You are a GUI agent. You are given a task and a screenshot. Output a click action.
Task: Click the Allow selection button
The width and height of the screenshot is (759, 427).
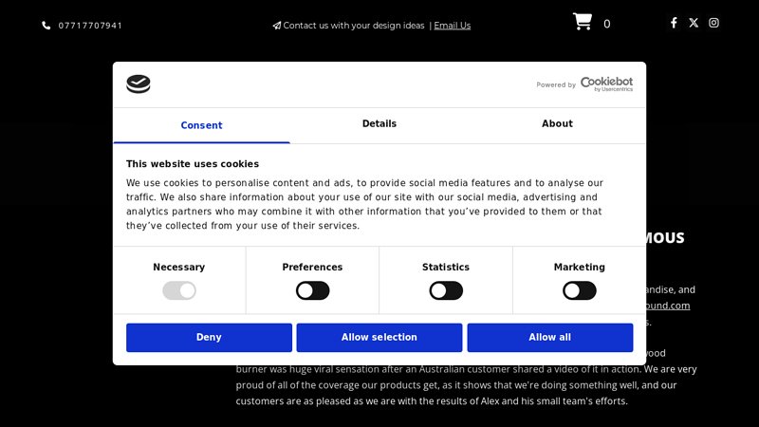(379, 338)
